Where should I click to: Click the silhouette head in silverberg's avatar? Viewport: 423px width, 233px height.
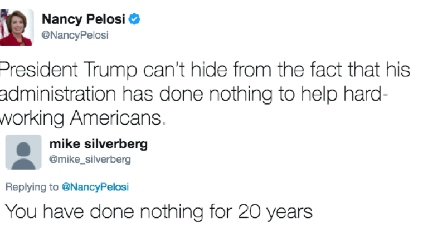pyautogui.click(x=23, y=147)
